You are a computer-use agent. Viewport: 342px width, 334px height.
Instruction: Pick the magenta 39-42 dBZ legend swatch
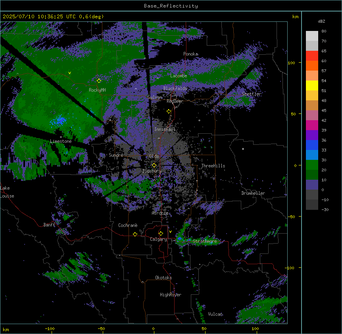312,125
